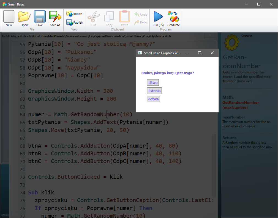Screen dimensions: 278x218
Task: Maximize the Small Basic main window
Action: pos(259,4)
